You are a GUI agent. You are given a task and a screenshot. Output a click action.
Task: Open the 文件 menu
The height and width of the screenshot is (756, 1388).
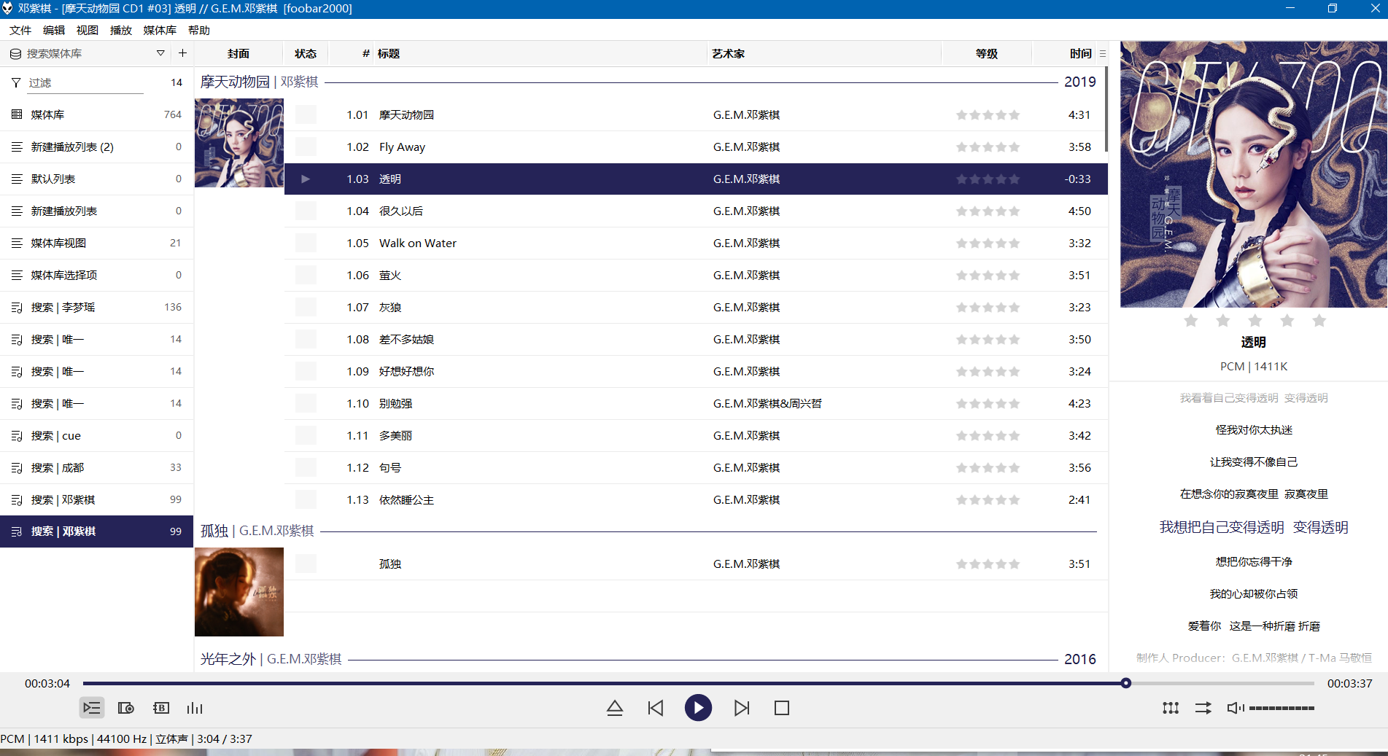(20, 30)
